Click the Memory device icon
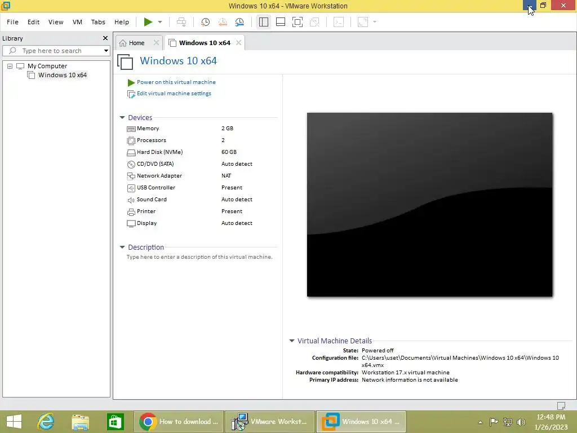The height and width of the screenshot is (433, 577). tap(131, 129)
